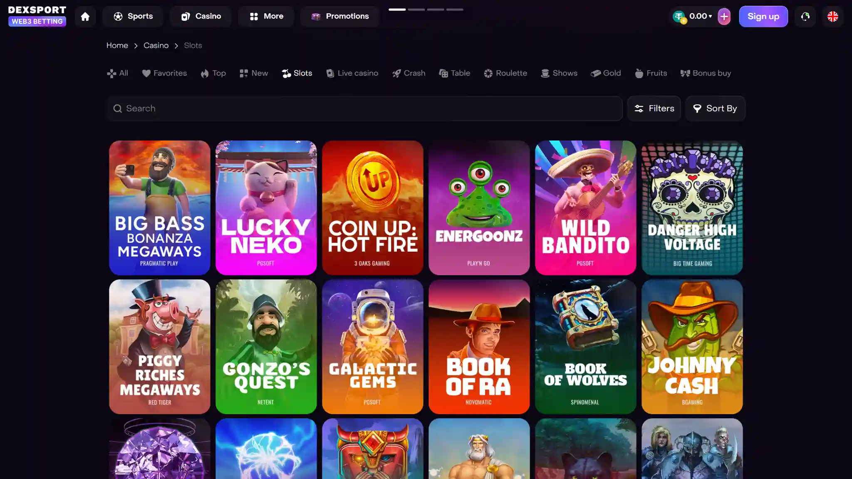Image resolution: width=852 pixels, height=479 pixels.
Task: Select the Roulette wheel icon
Action: tap(488, 74)
